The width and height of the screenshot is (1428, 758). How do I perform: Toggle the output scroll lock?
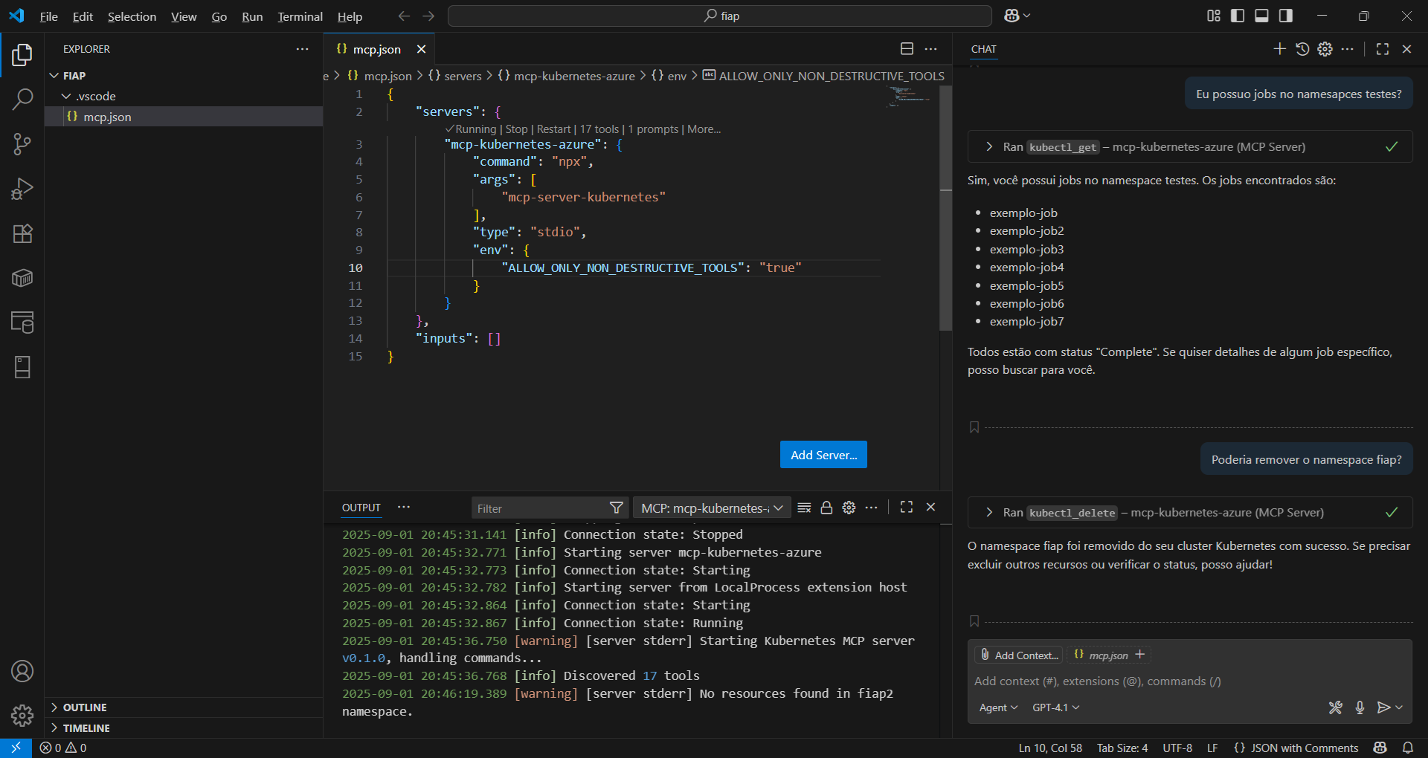click(826, 508)
